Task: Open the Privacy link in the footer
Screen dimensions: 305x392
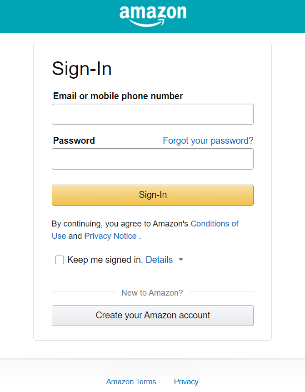Action: pyautogui.click(x=186, y=382)
